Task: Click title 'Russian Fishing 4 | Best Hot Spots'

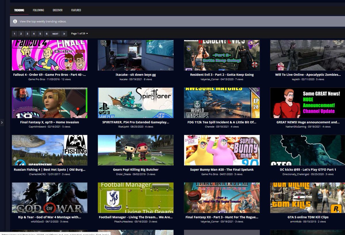Action: [x=49, y=170]
